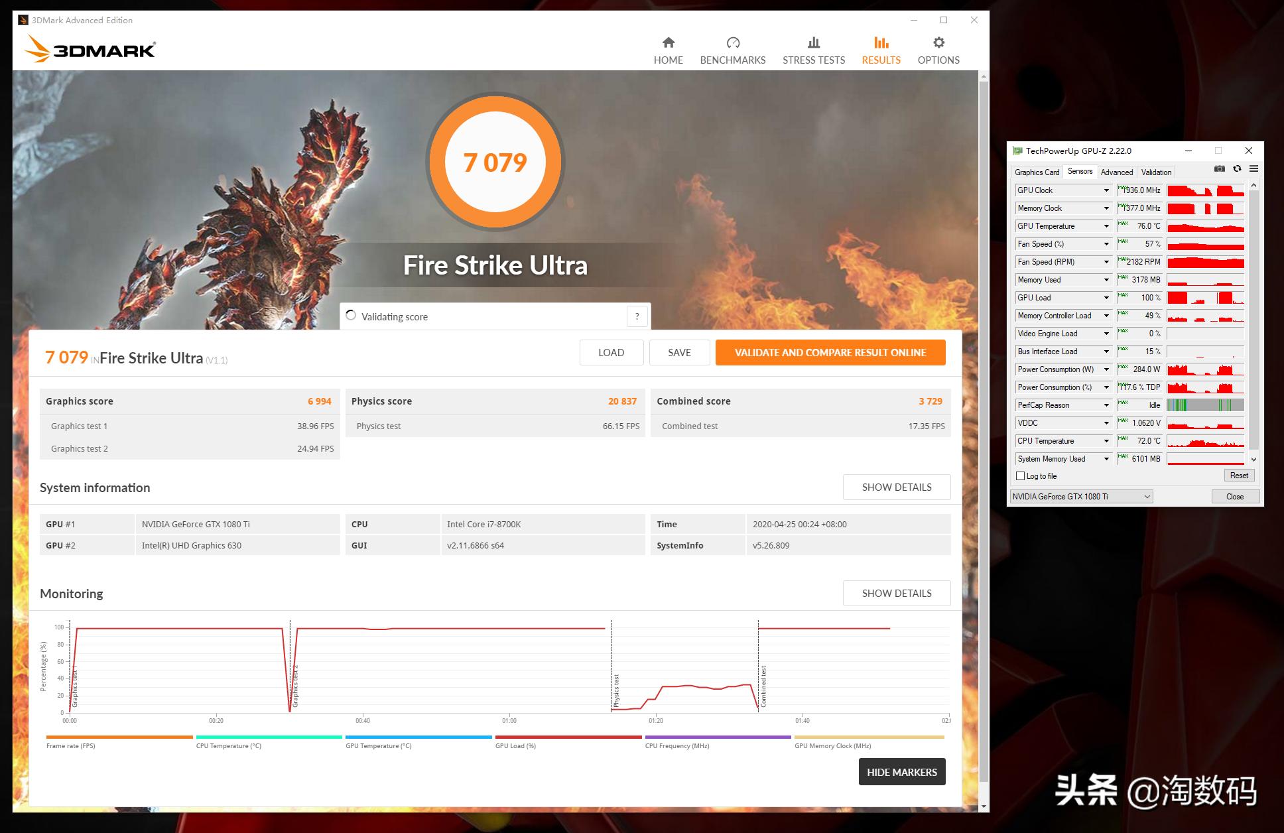The height and width of the screenshot is (833, 1284).
Task: Click the GPU-Z sensor list scrollbar
Action: point(1253,318)
